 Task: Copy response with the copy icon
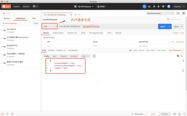coord(178,56)
